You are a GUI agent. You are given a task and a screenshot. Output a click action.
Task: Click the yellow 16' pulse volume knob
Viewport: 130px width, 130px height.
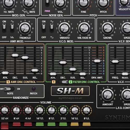[75, 110]
